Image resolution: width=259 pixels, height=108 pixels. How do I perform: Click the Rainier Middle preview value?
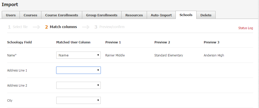coord(115,55)
